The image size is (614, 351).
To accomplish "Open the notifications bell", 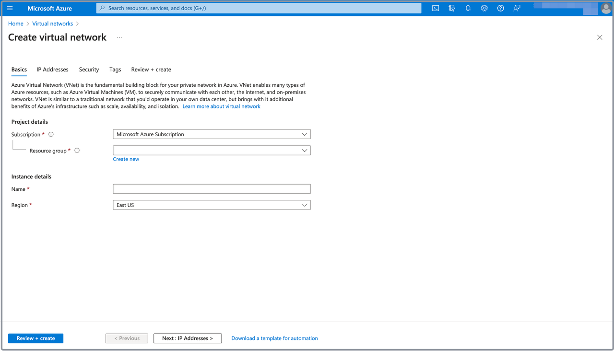I will point(468,8).
